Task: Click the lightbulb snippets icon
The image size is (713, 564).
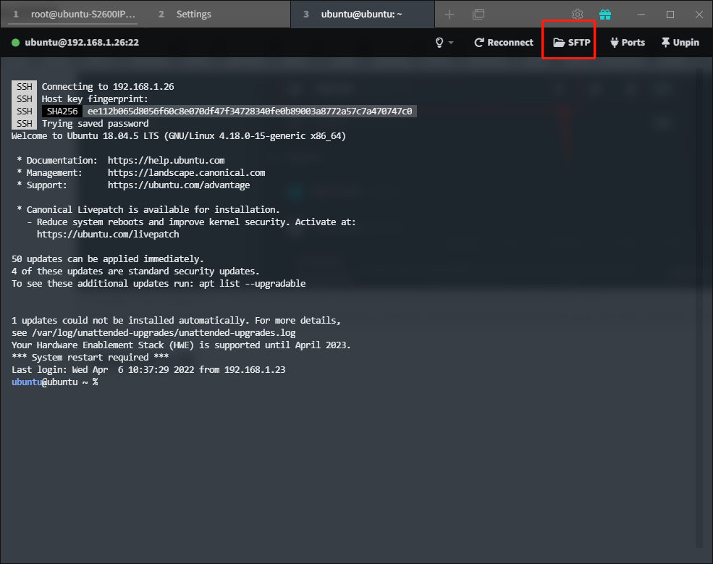Action: (x=440, y=42)
